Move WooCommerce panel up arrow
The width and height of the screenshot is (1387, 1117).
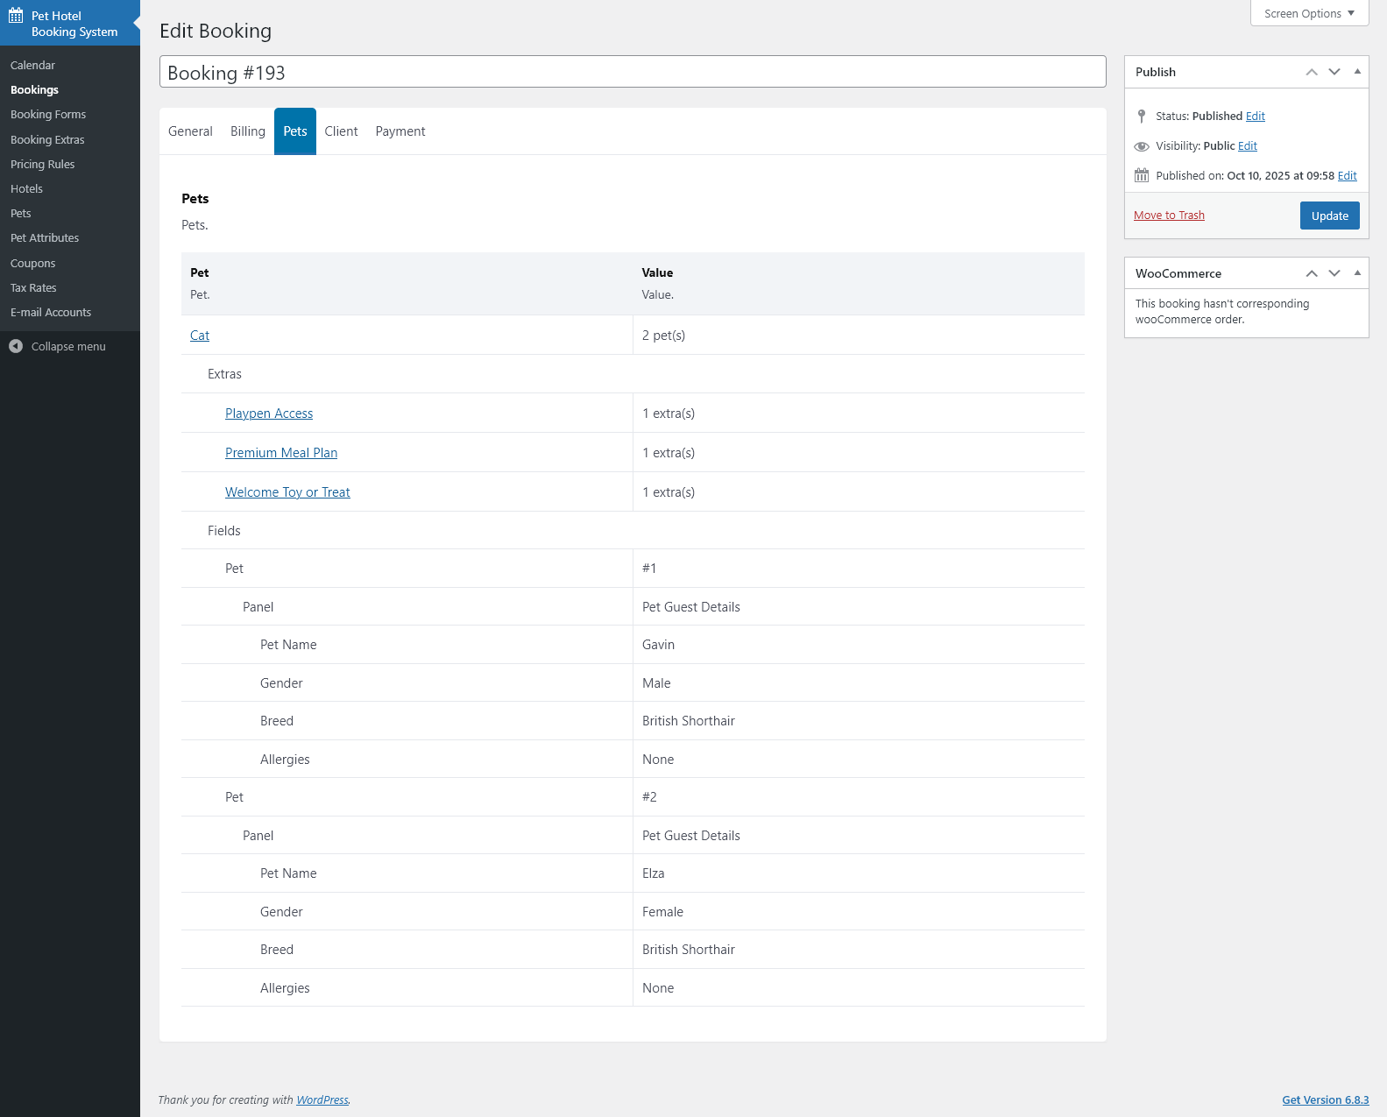(x=1312, y=273)
